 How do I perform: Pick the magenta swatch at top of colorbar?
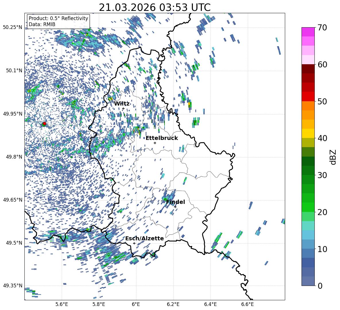[x=308, y=32]
